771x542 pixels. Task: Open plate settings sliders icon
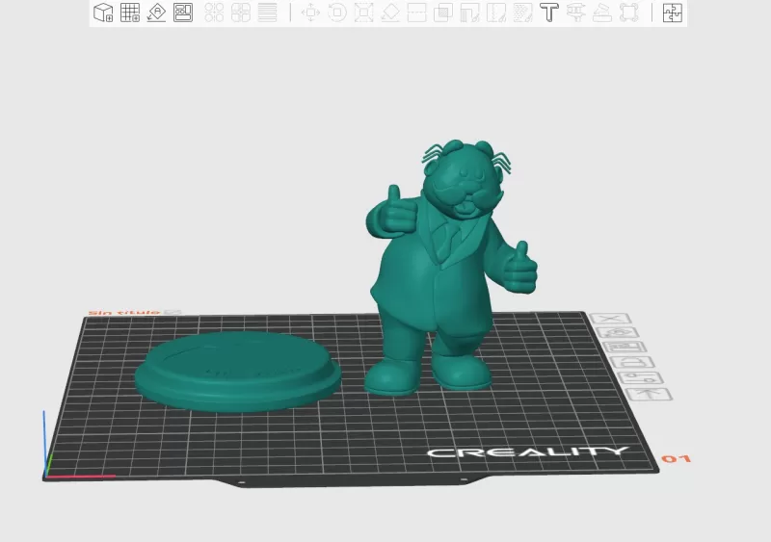[x=642, y=378]
